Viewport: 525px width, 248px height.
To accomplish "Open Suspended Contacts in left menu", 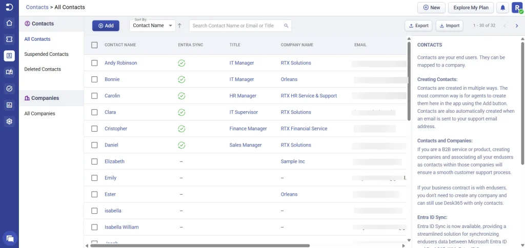I will tap(46, 54).
